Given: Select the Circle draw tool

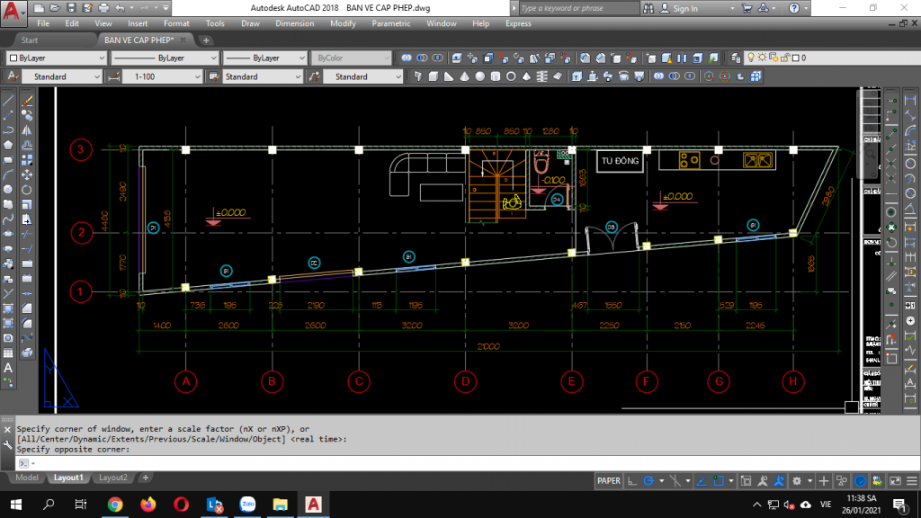Looking at the screenshot, I should pyautogui.click(x=8, y=189).
